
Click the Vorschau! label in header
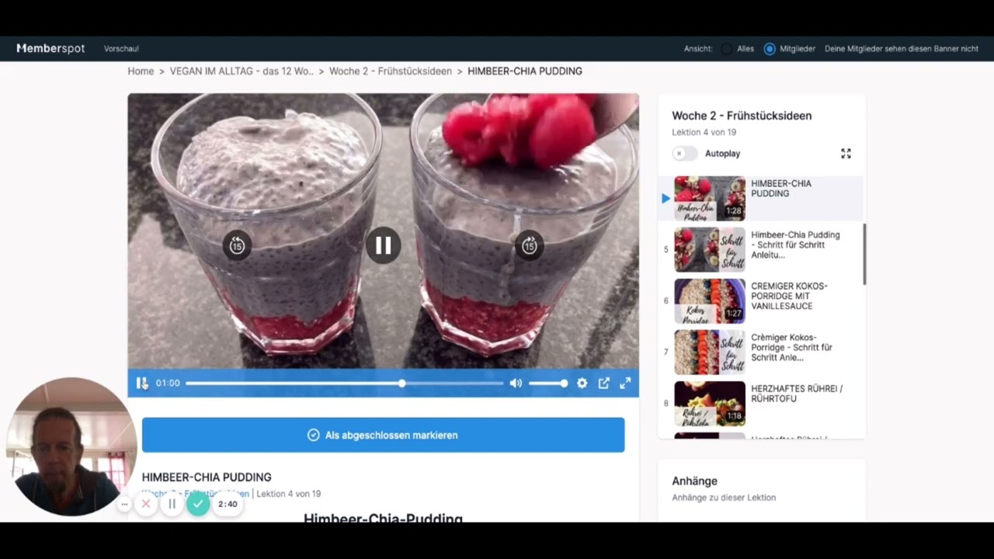pyautogui.click(x=121, y=49)
